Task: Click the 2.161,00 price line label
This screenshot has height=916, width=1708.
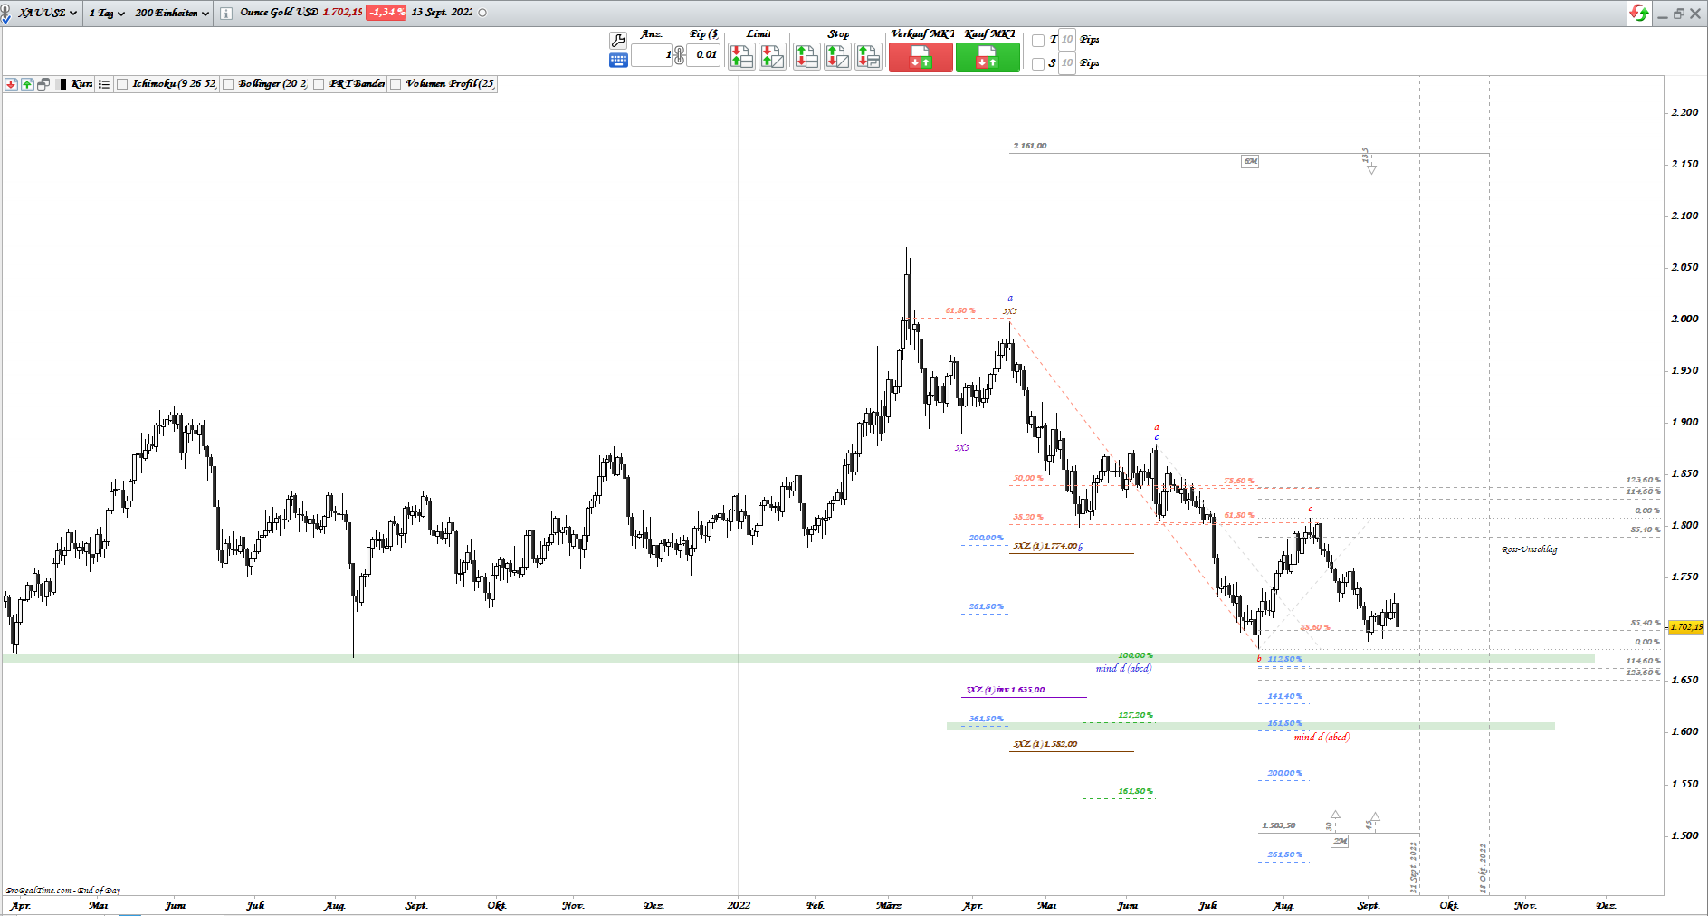Action: tap(1030, 146)
